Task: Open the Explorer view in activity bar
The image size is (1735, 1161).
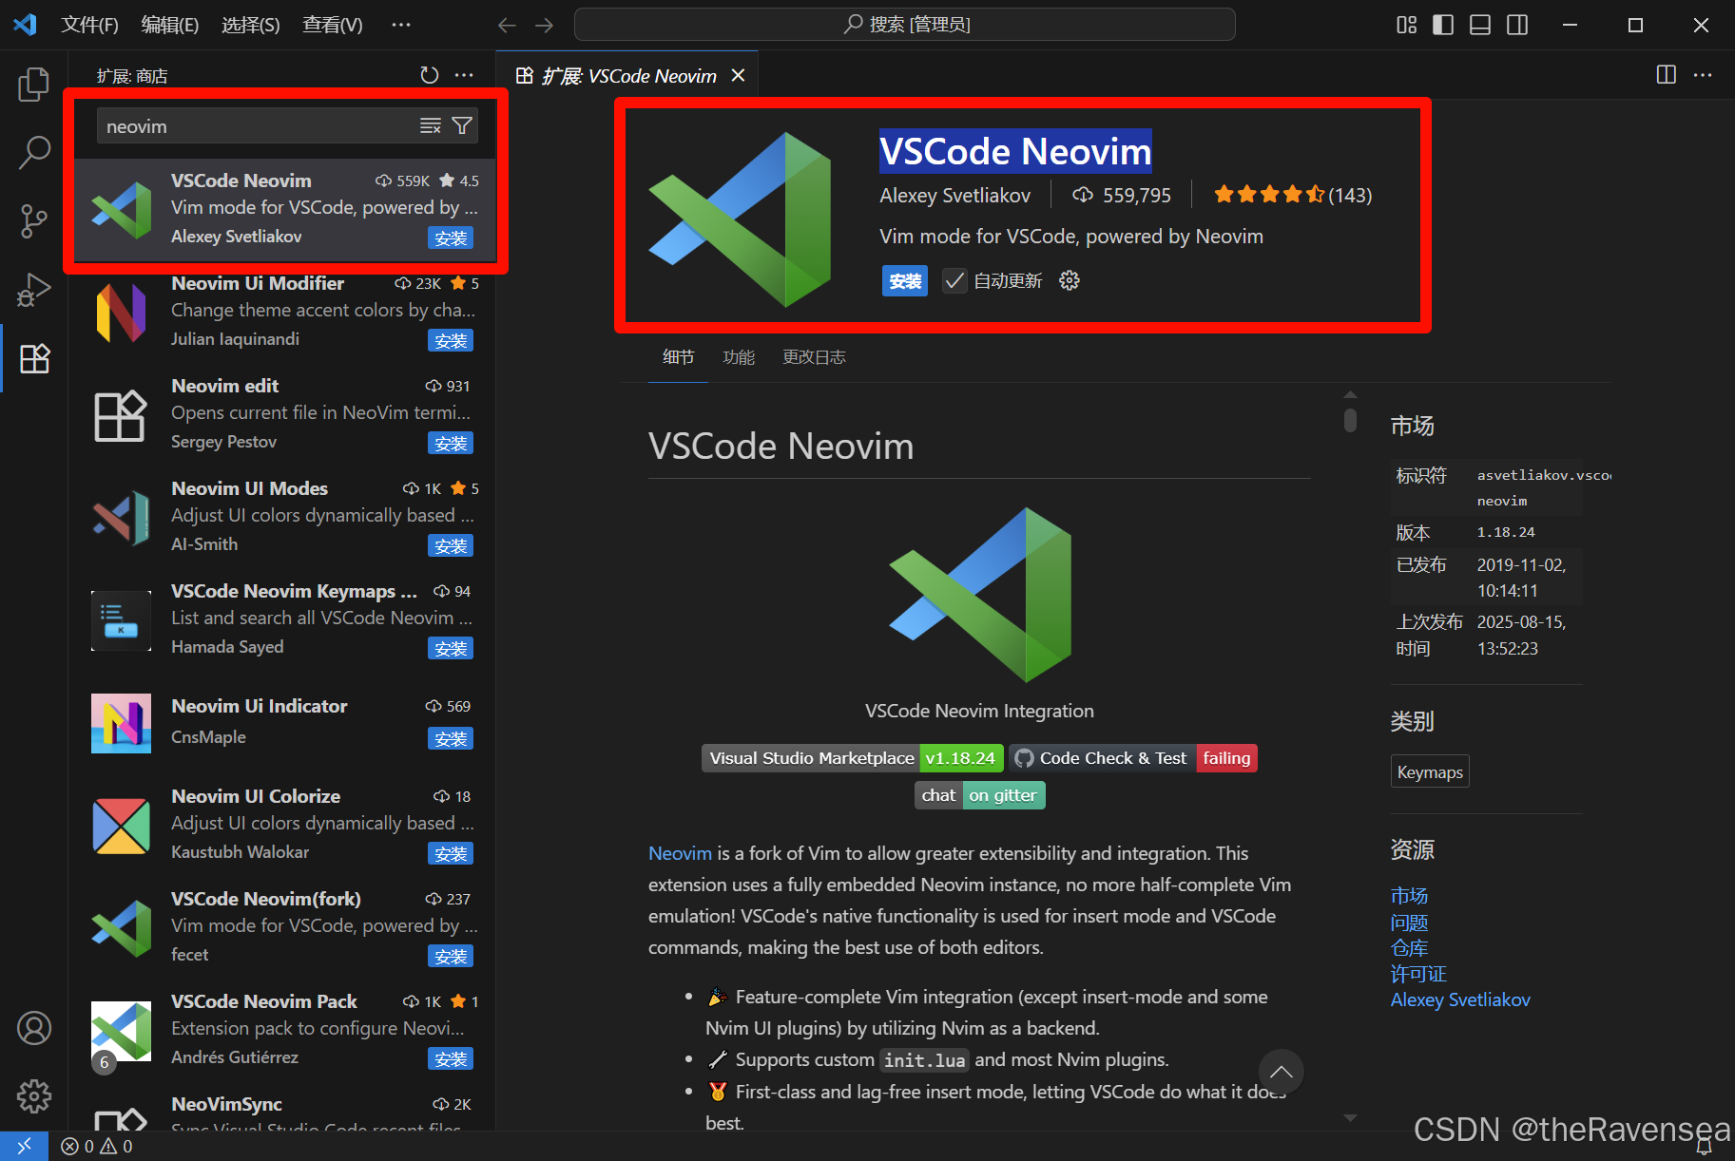Action: (x=34, y=85)
